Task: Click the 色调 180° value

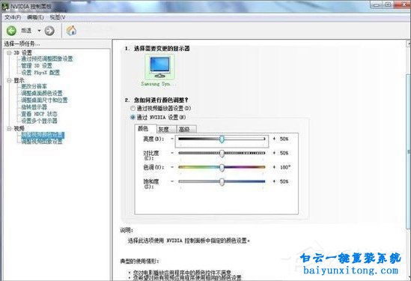Action: click(x=285, y=167)
